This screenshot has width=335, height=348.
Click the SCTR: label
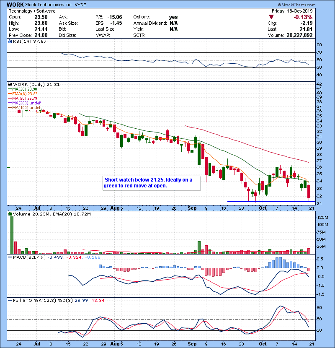pos(139,35)
